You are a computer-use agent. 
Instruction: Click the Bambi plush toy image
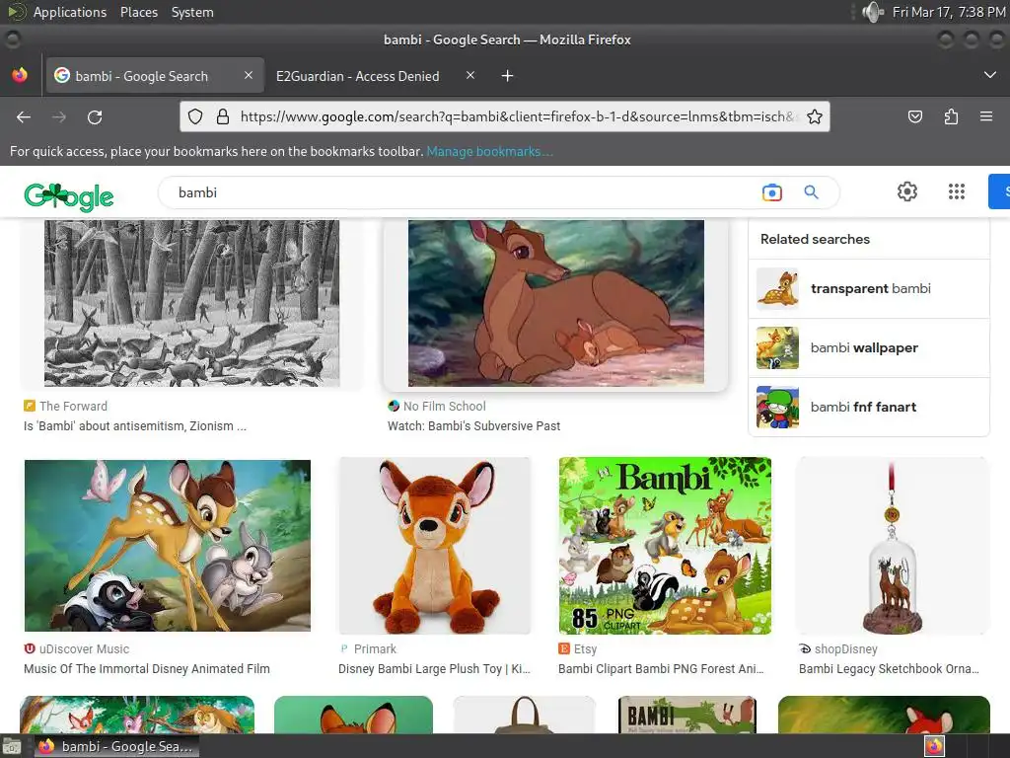point(435,546)
